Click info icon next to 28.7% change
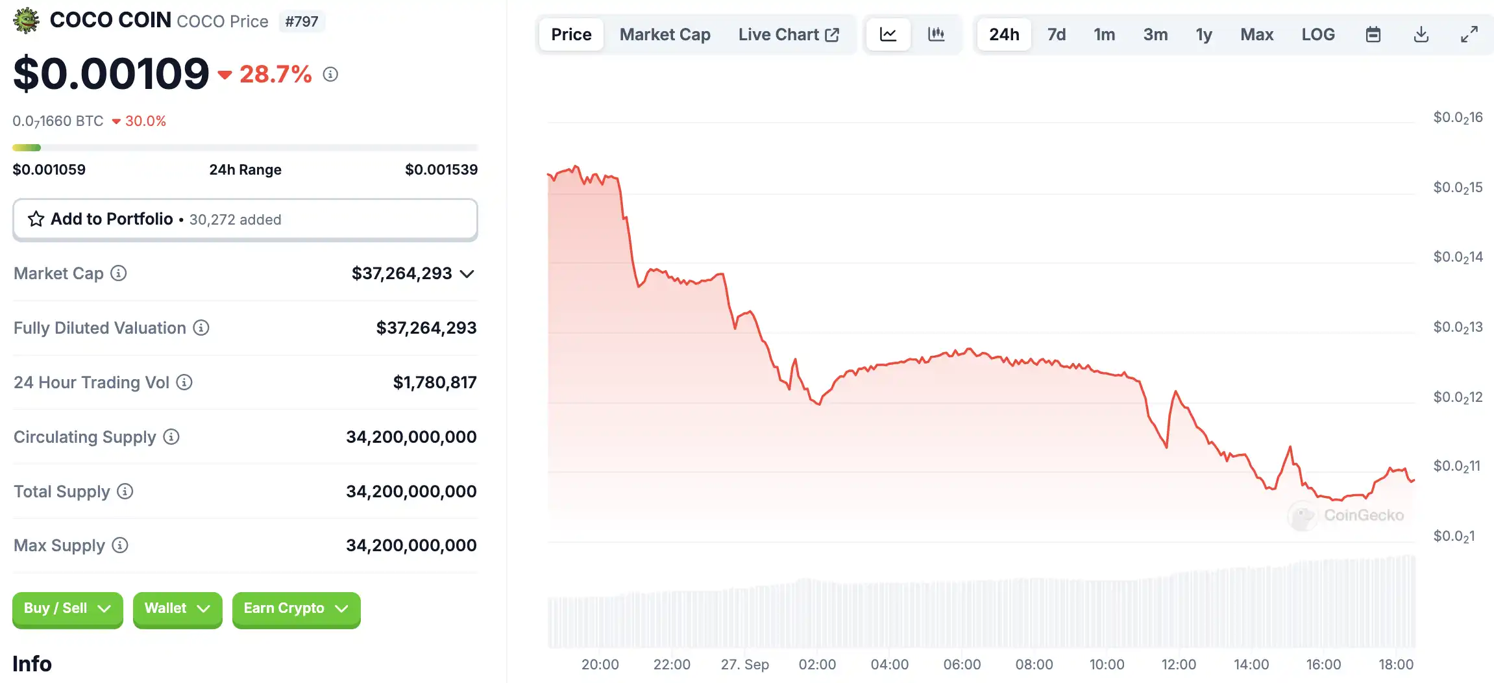The height and width of the screenshot is (683, 1494). click(330, 75)
